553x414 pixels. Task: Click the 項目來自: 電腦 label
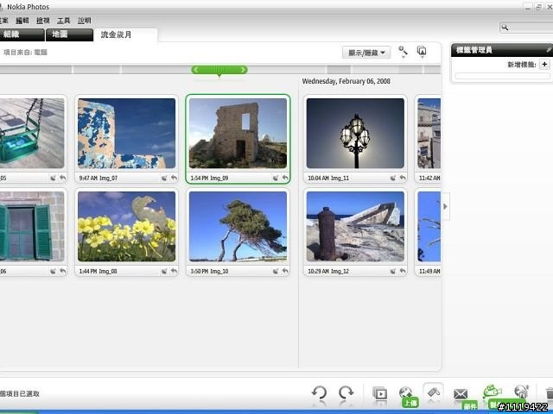(x=25, y=53)
